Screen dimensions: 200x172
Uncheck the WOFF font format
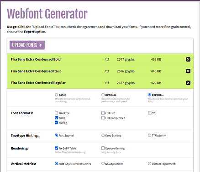57,118
